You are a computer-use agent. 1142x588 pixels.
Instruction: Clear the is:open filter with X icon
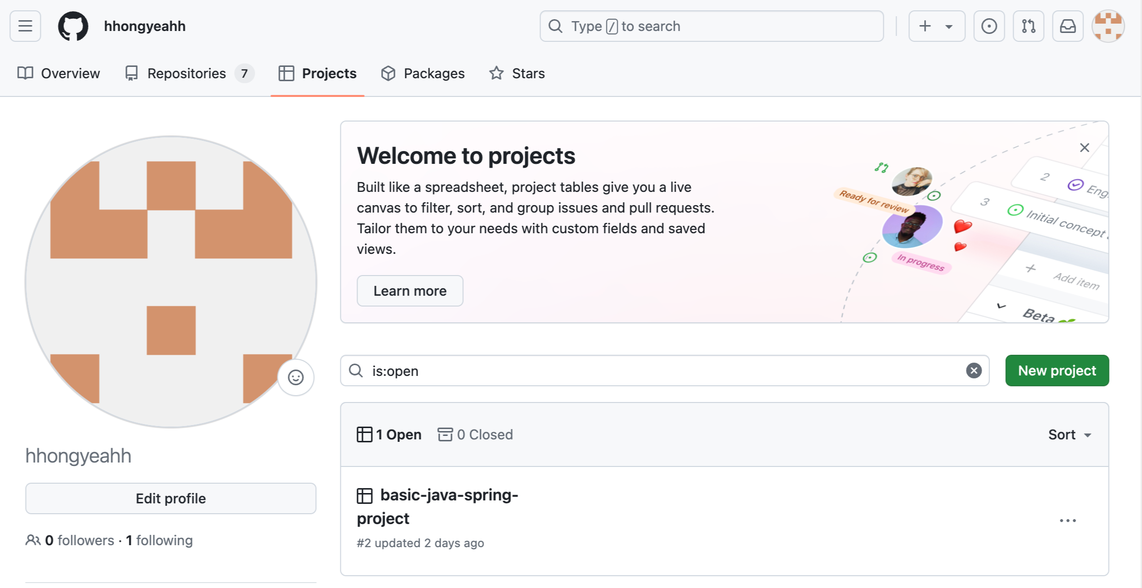[x=973, y=371]
